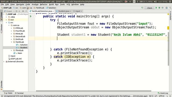
Task: Click the UTF-8 encoding selector in status bar
Action: tap(162, 96)
